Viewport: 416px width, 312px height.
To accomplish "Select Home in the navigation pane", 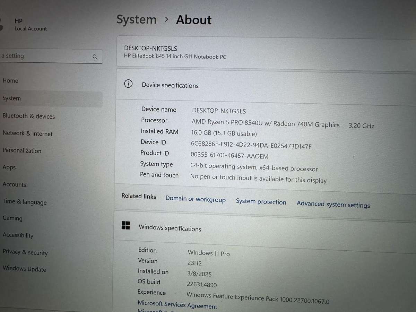I will point(10,80).
